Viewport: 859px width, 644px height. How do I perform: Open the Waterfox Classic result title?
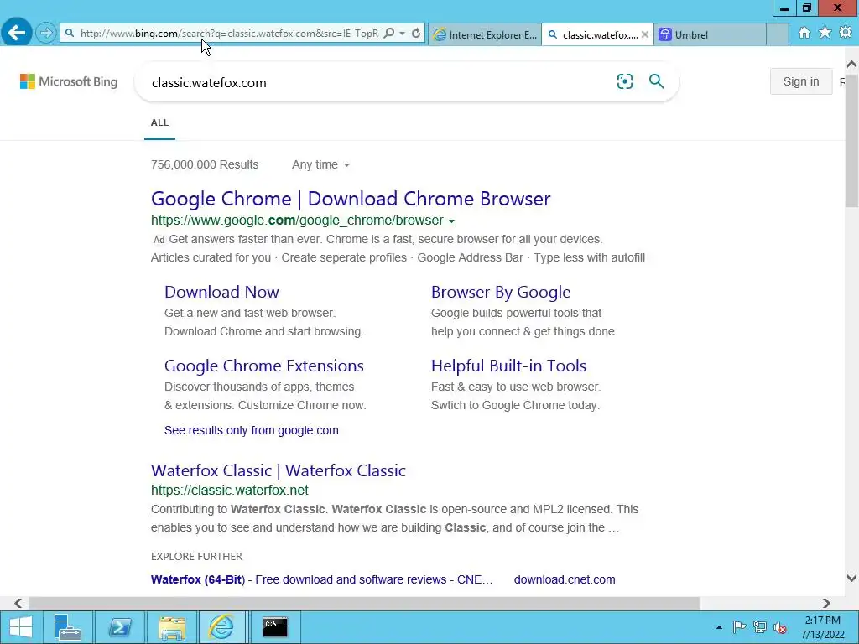279,470
